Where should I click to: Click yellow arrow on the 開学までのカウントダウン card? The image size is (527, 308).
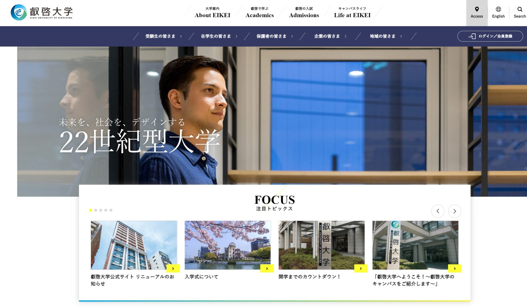[361, 268]
